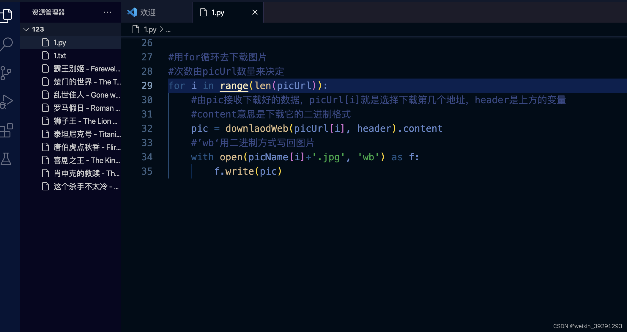The image size is (627, 332).
Task: Open the 泰坦尼克号 - Titani... file
Action: [x=71, y=134]
